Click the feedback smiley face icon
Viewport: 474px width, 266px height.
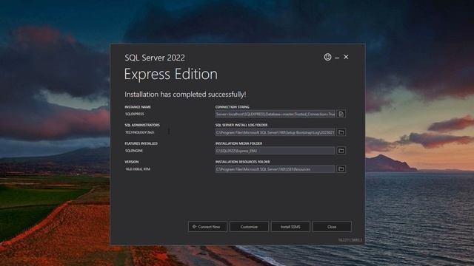327,57
